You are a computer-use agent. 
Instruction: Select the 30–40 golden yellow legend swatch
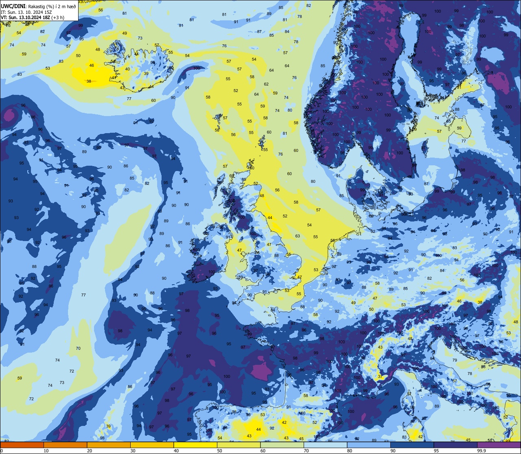[x=152, y=445]
